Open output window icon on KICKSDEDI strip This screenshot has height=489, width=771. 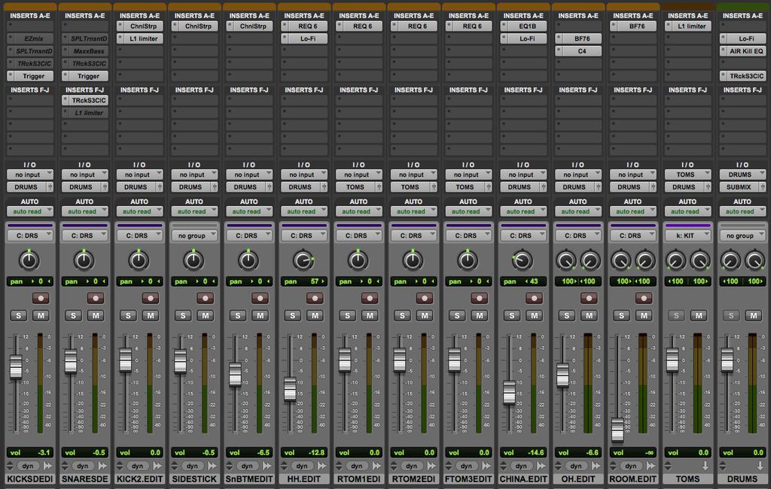coord(50,187)
